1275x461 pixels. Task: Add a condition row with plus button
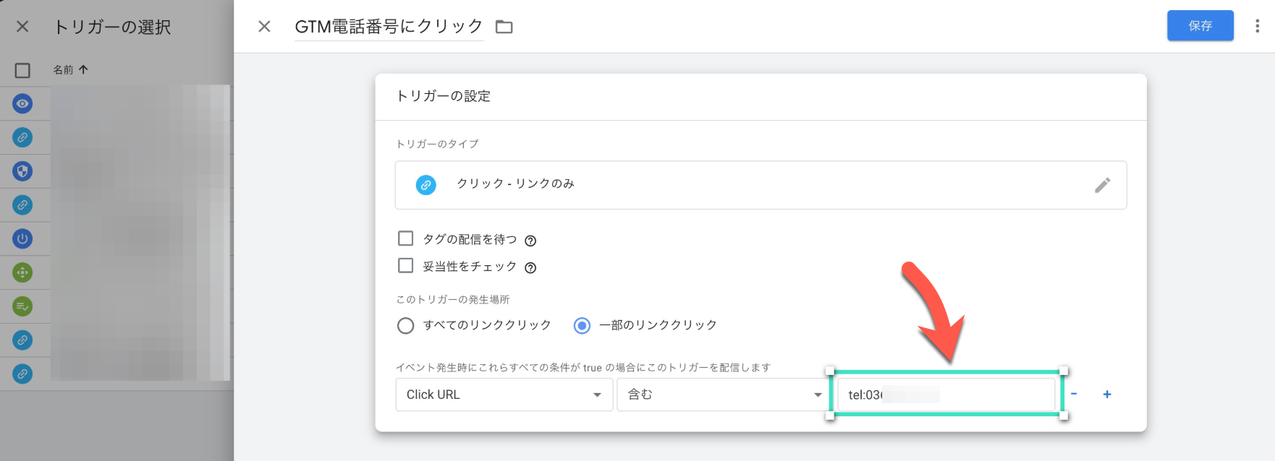(1106, 395)
